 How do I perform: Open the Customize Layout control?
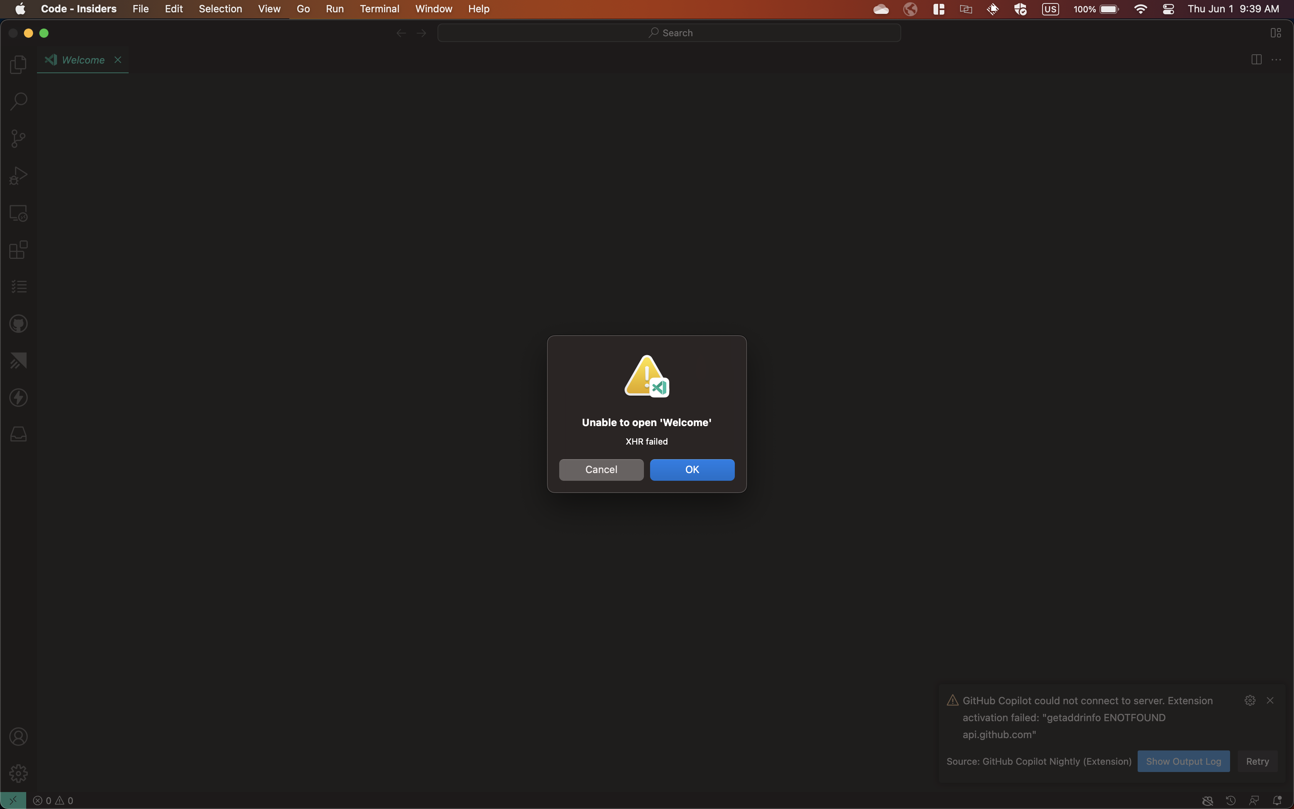click(1275, 33)
